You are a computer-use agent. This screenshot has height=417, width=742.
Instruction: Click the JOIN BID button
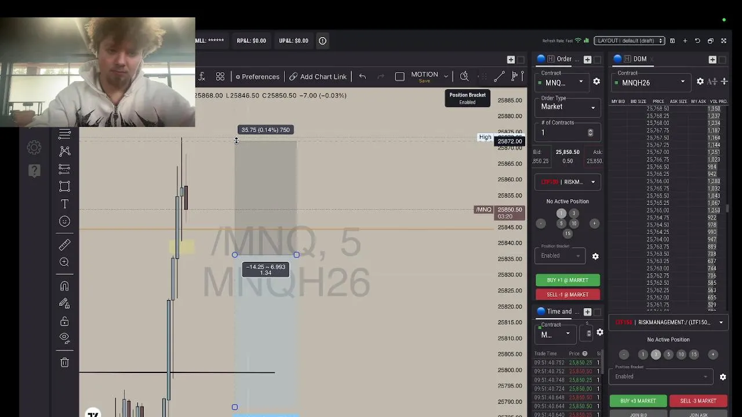point(638,414)
